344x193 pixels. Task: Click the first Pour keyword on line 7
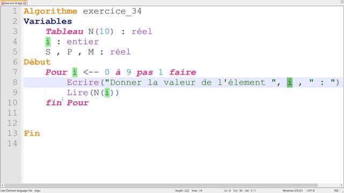[x=56, y=72]
